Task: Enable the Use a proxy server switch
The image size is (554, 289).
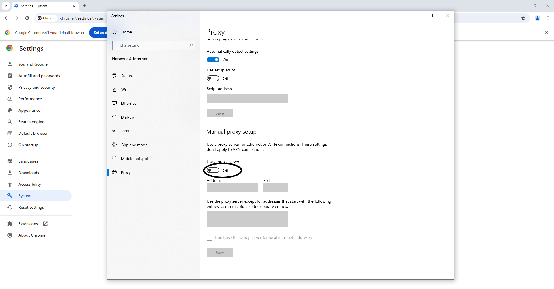Action: click(213, 170)
